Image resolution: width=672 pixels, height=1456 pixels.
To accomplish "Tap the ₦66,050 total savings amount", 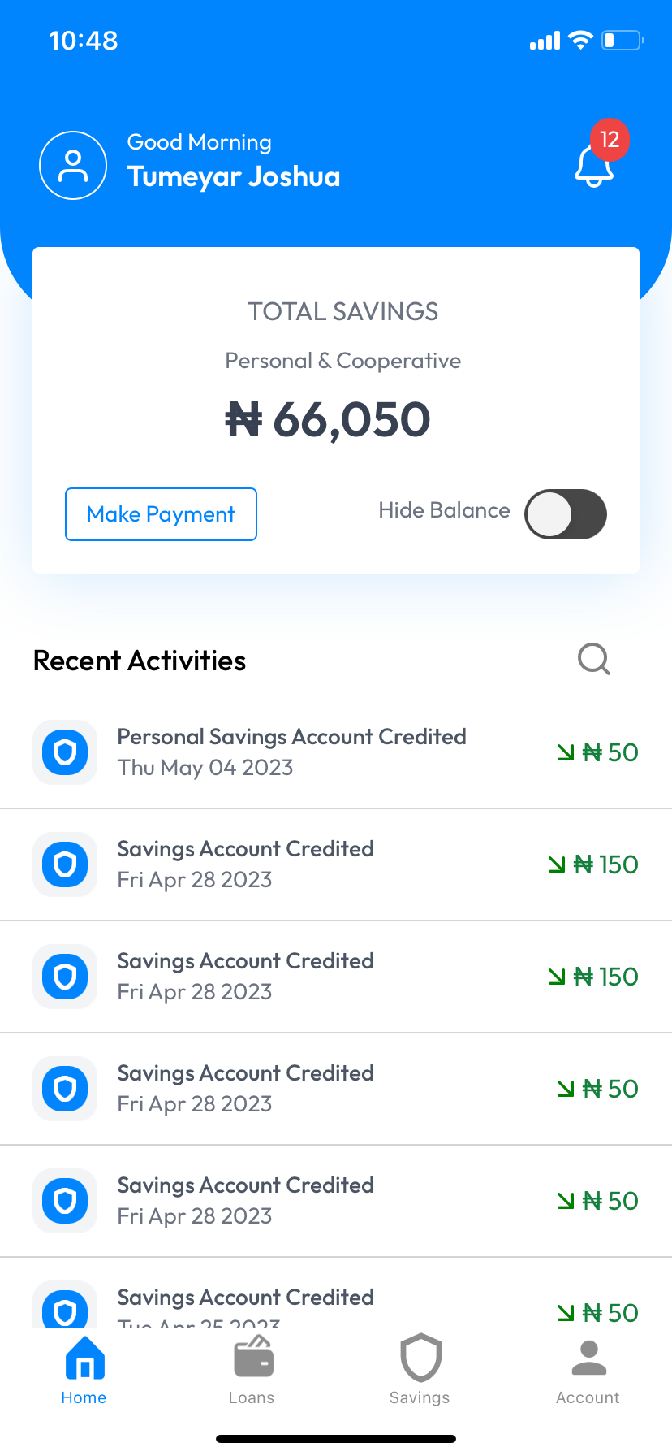I will click(328, 420).
